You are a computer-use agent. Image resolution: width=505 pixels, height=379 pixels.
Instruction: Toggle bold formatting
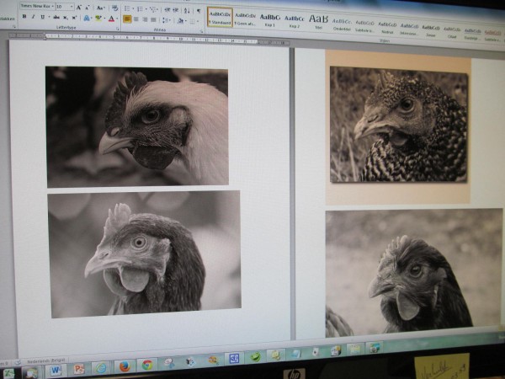pos(24,17)
